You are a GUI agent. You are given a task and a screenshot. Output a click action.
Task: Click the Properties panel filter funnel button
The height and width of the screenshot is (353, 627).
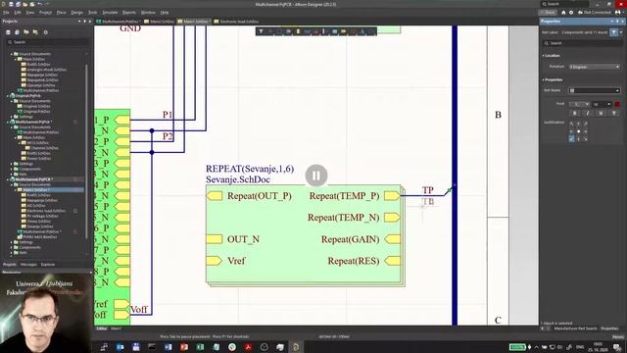[x=614, y=32]
